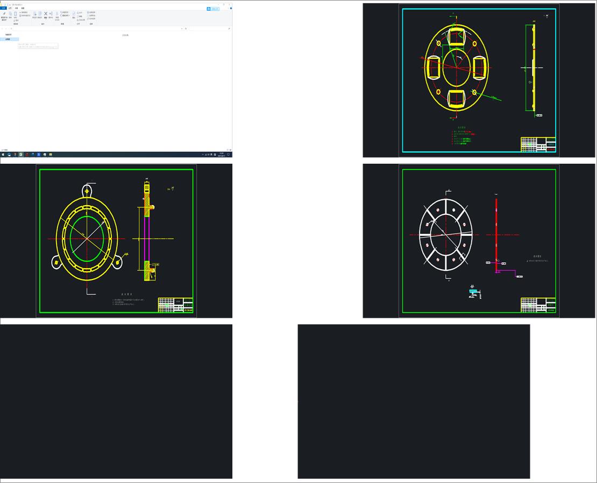The width and height of the screenshot is (597, 483).
Task: Switch to the Share ribbon tab in Explorer
Action: 16,8
